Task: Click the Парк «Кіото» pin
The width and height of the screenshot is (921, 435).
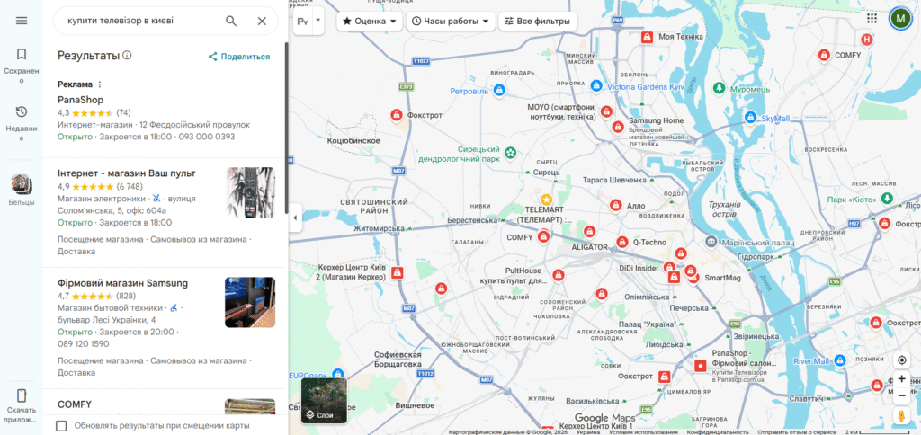Action: click(888, 199)
